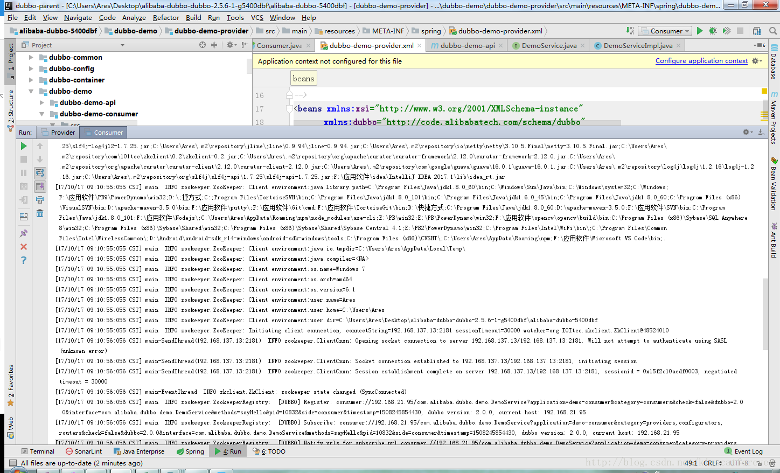
Task: Open Java Enterprise tool window button
Action: tap(139, 451)
